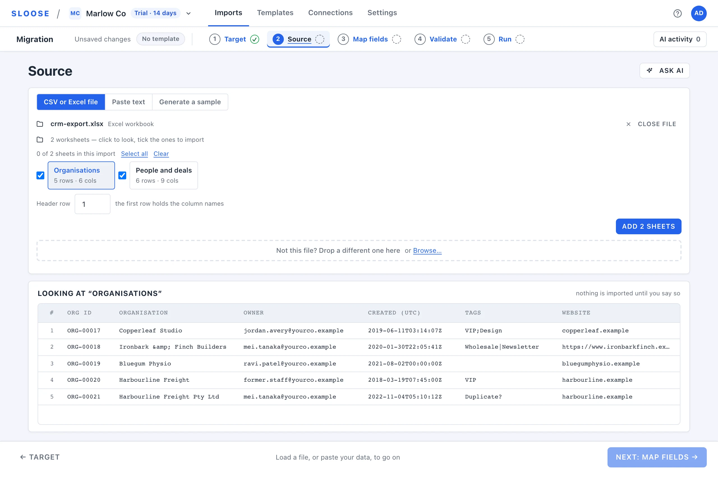
Task: Click the step number 4 circle
Action: [x=420, y=39]
